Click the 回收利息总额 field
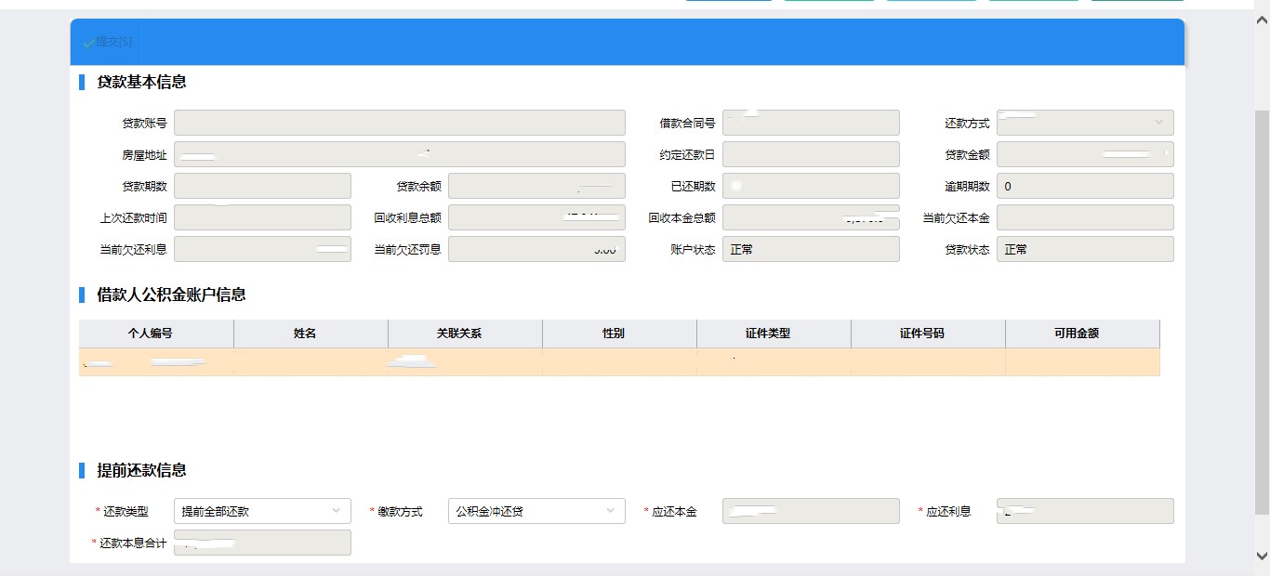The width and height of the screenshot is (1270, 576). [x=536, y=217]
